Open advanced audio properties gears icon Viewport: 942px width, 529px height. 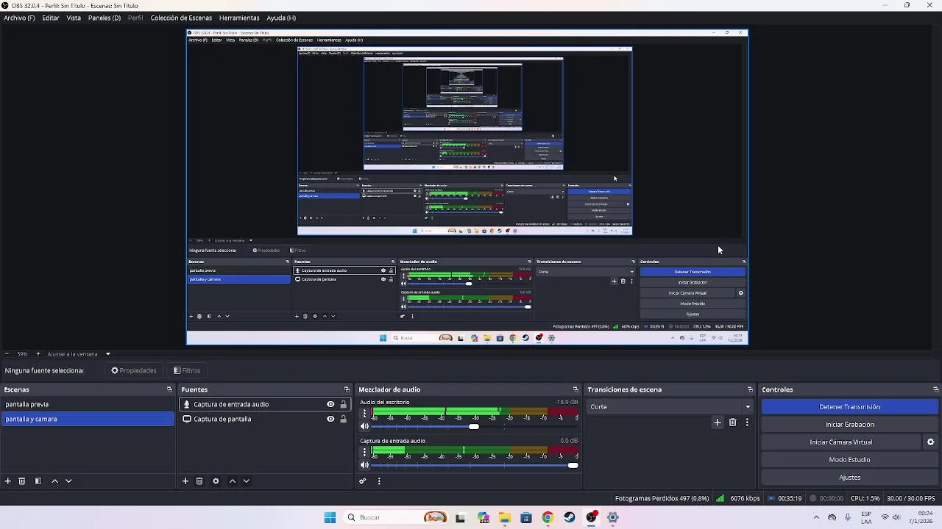(x=363, y=481)
